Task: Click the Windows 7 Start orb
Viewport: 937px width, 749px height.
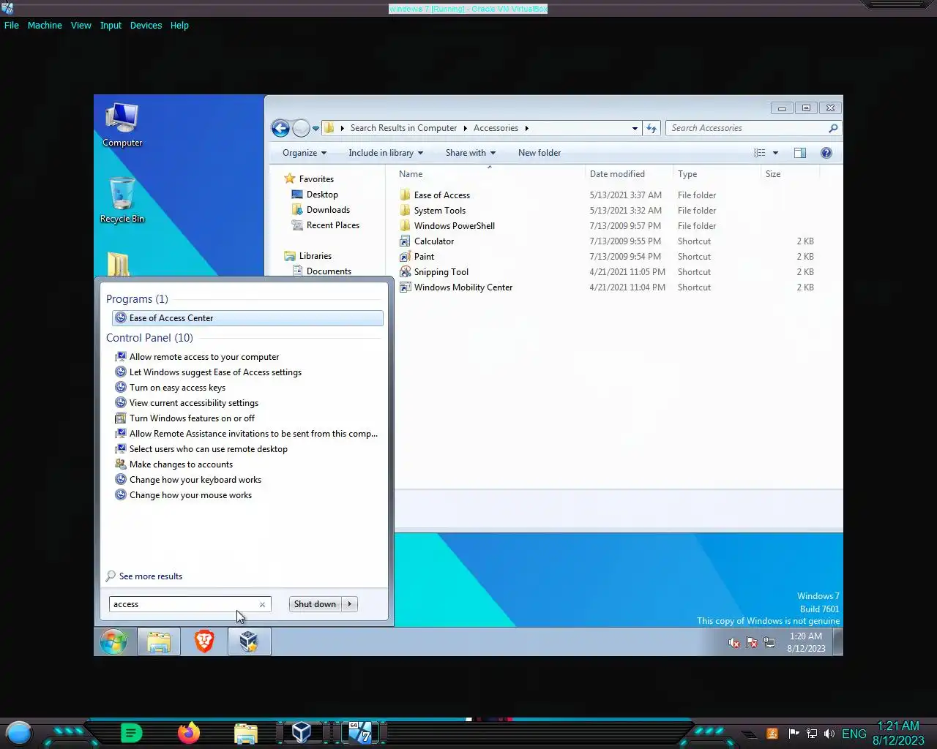Action: click(x=113, y=641)
